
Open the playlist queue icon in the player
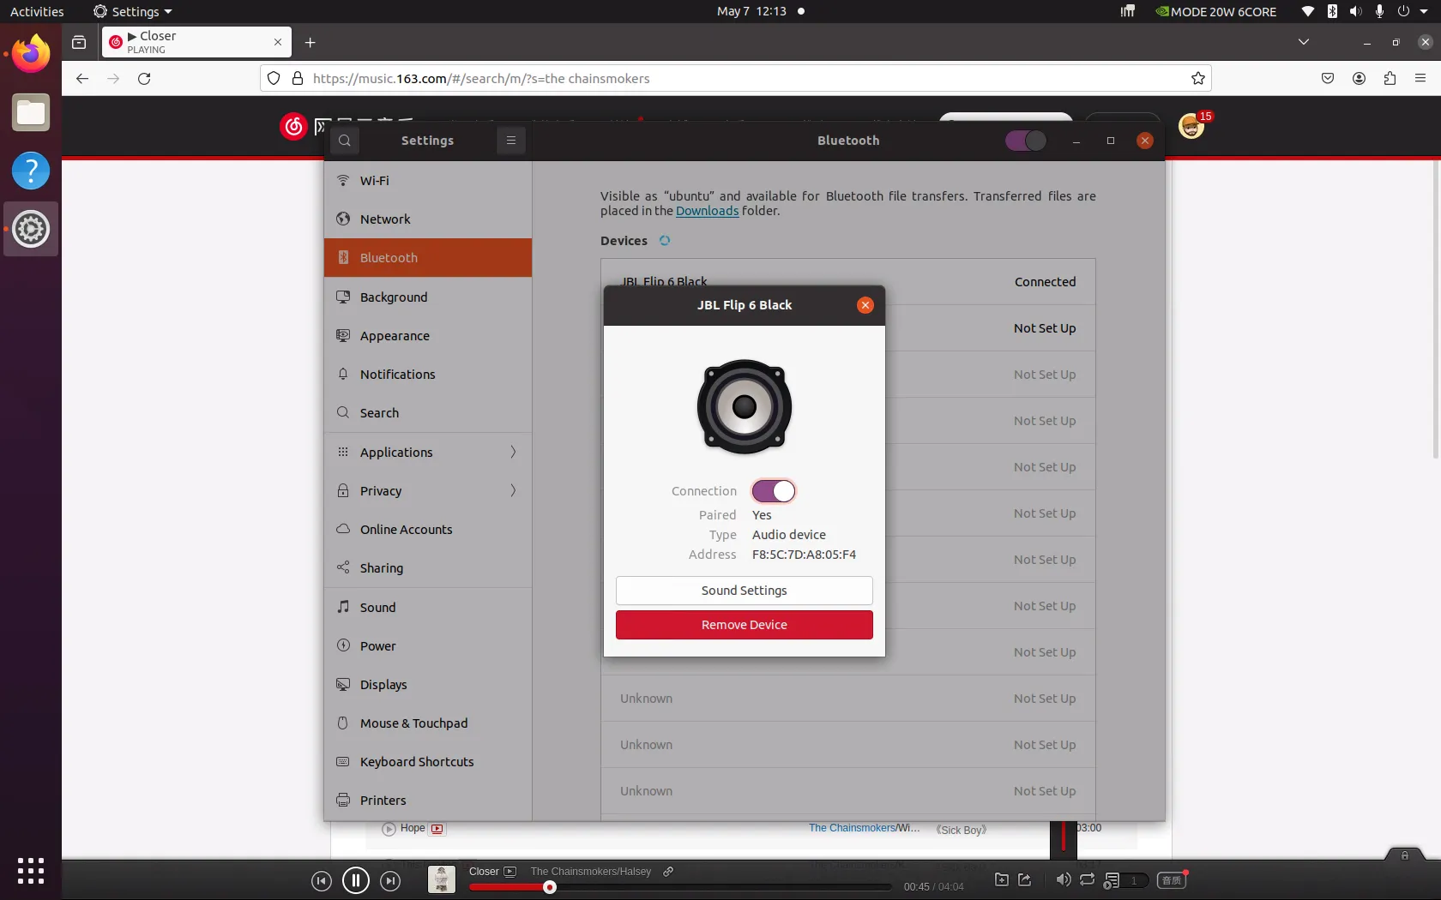coord(1112,880)
